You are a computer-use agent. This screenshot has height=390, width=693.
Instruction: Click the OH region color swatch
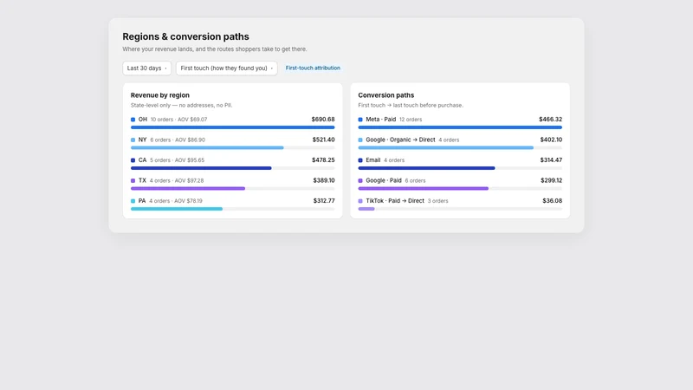pyautogui.click(x=133, y=120)
